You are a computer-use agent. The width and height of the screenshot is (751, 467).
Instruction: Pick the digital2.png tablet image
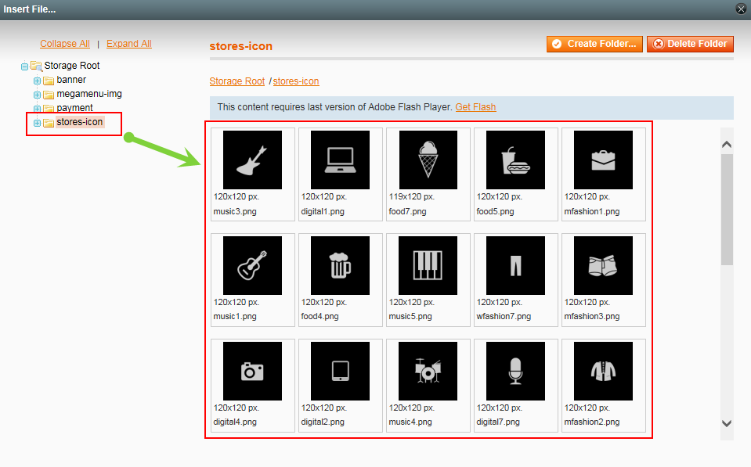(x=340, y=371)
